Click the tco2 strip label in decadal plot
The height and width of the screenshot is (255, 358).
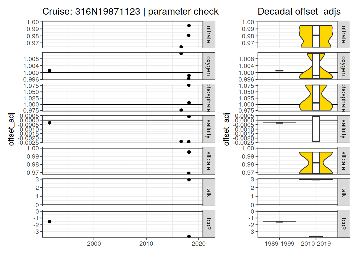[344, 224]
